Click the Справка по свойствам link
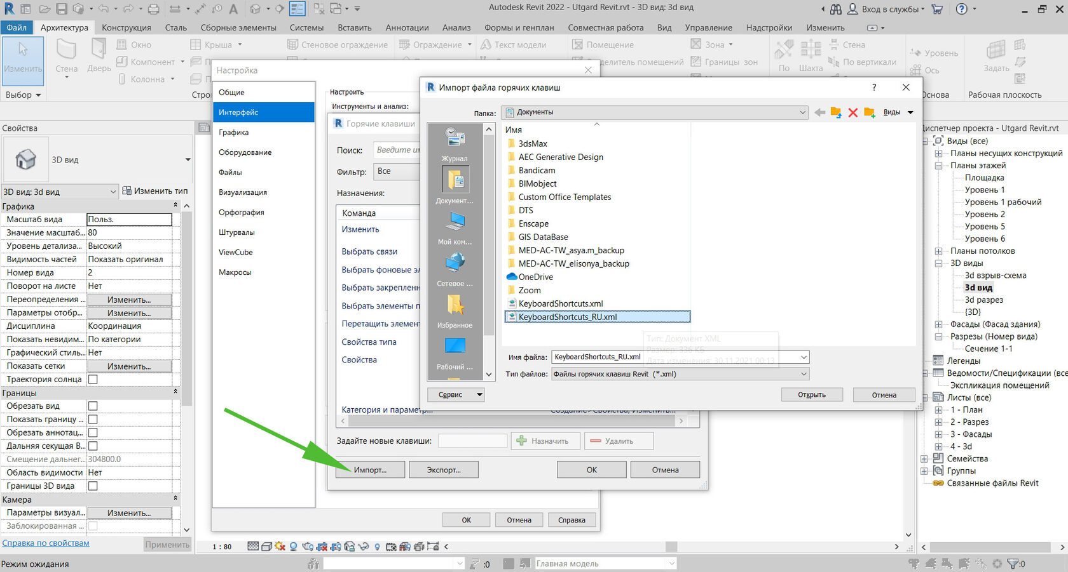 [46, 543]
